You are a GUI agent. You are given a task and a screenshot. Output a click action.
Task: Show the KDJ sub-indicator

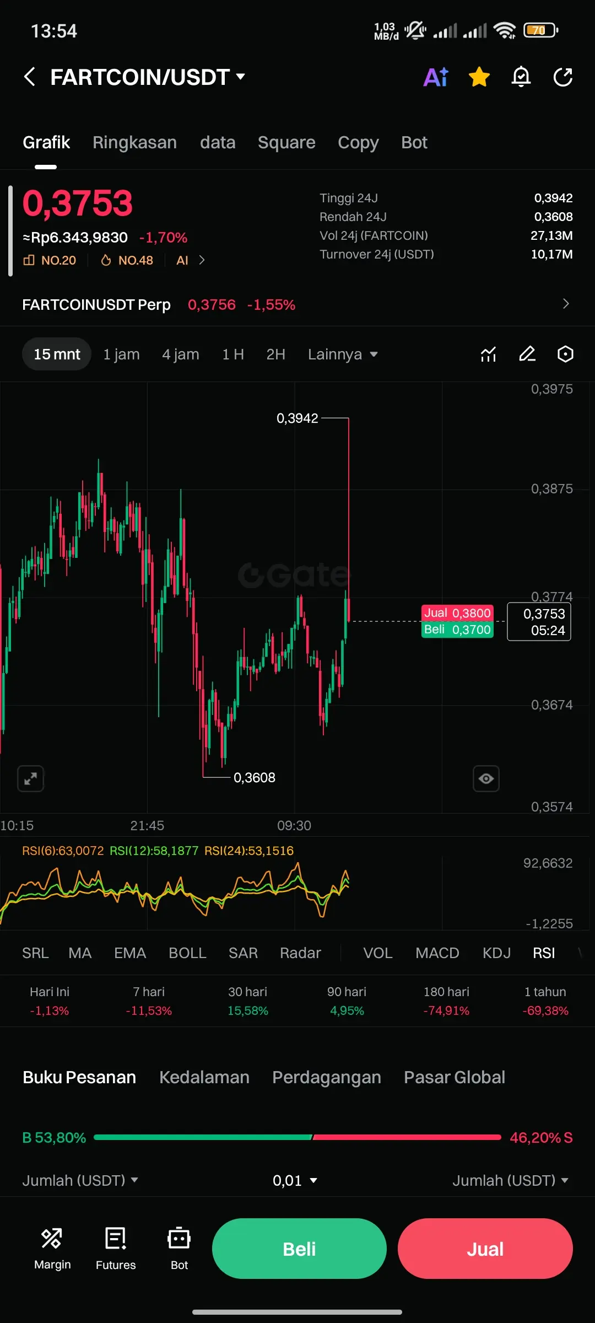[x=497, y=953]
